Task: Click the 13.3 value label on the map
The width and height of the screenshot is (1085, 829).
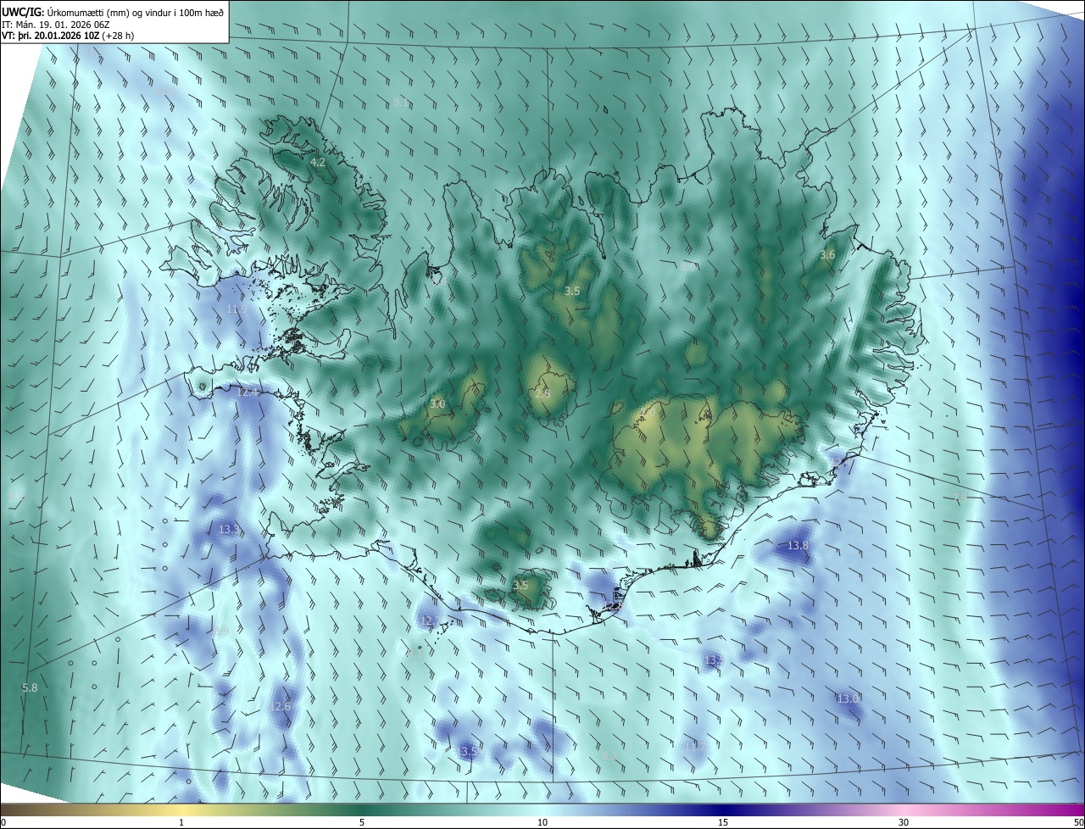Action: [x=229, y=529]
